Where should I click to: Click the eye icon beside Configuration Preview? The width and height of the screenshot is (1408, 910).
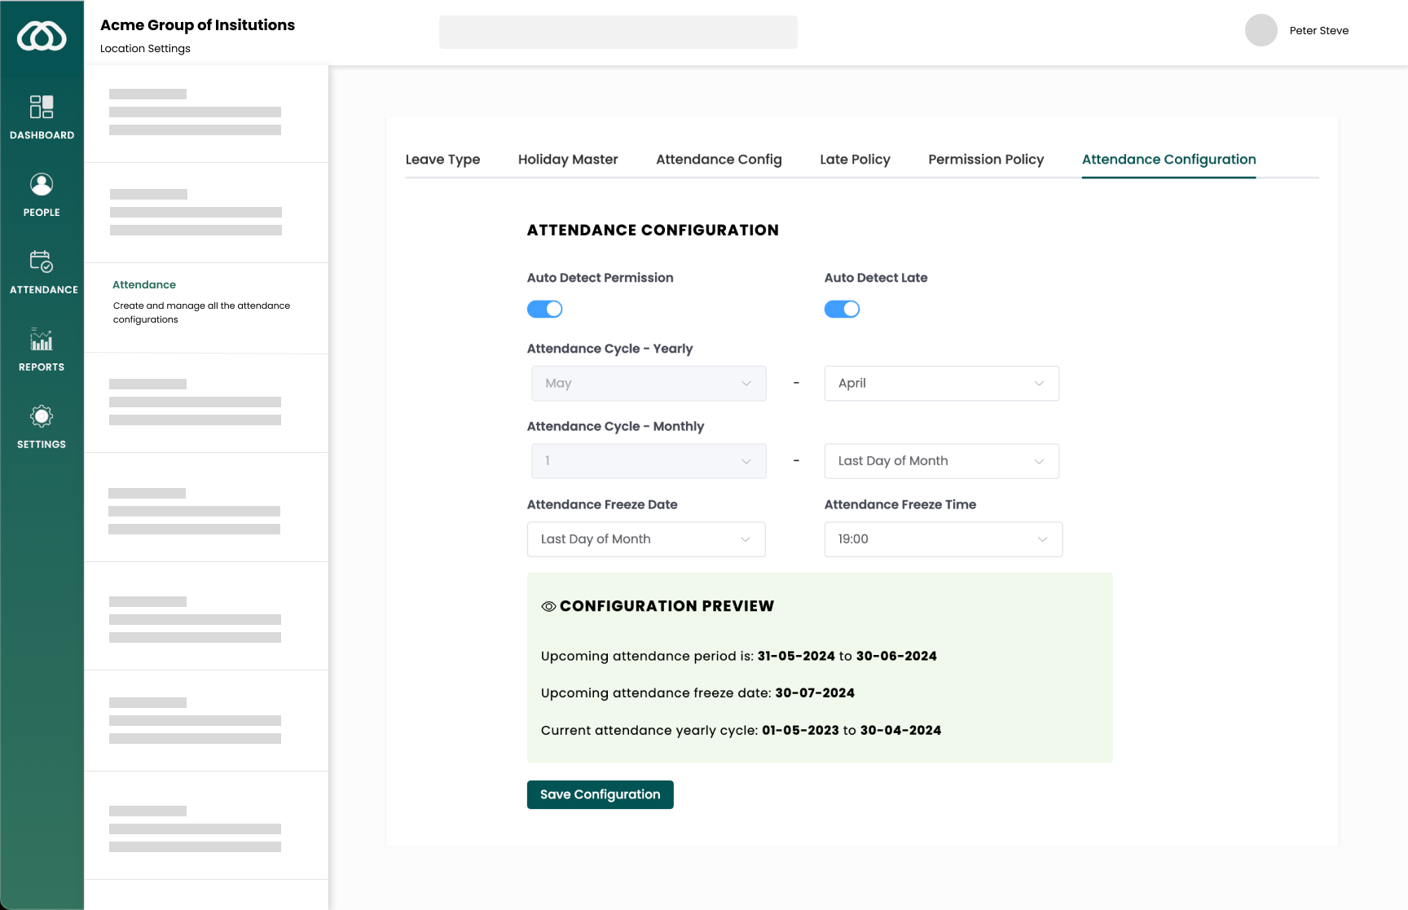[548, 606]
